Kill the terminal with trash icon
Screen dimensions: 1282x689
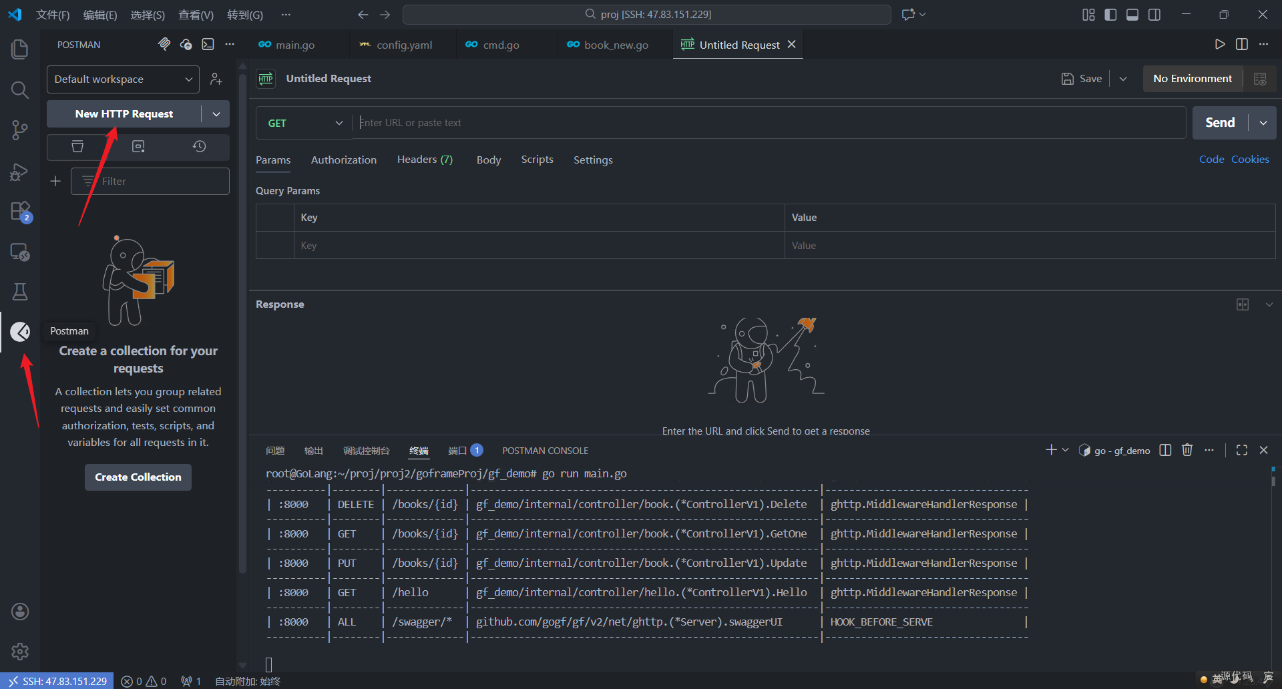1187,450
